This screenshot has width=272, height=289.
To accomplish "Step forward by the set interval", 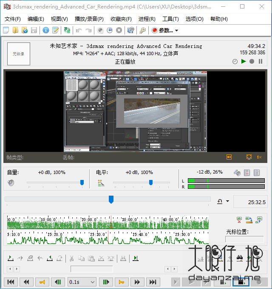I will [106, 282].
